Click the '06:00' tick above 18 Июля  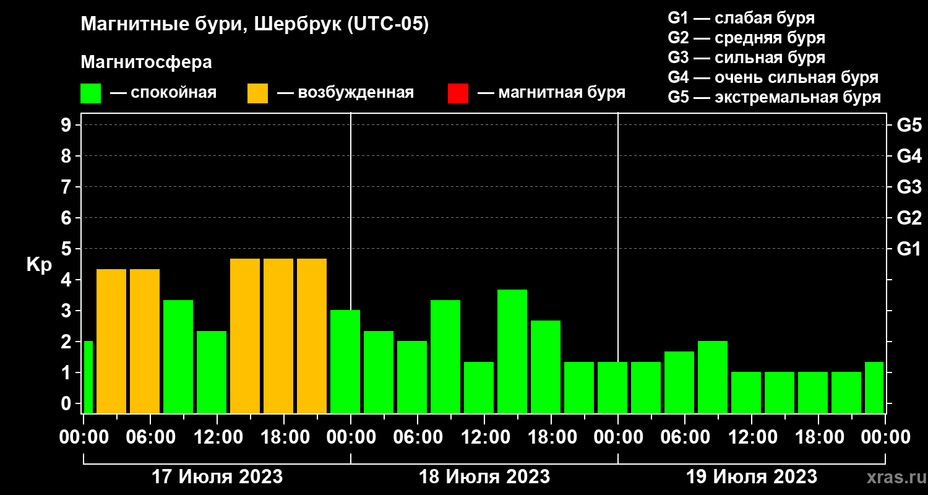point(418,437)
